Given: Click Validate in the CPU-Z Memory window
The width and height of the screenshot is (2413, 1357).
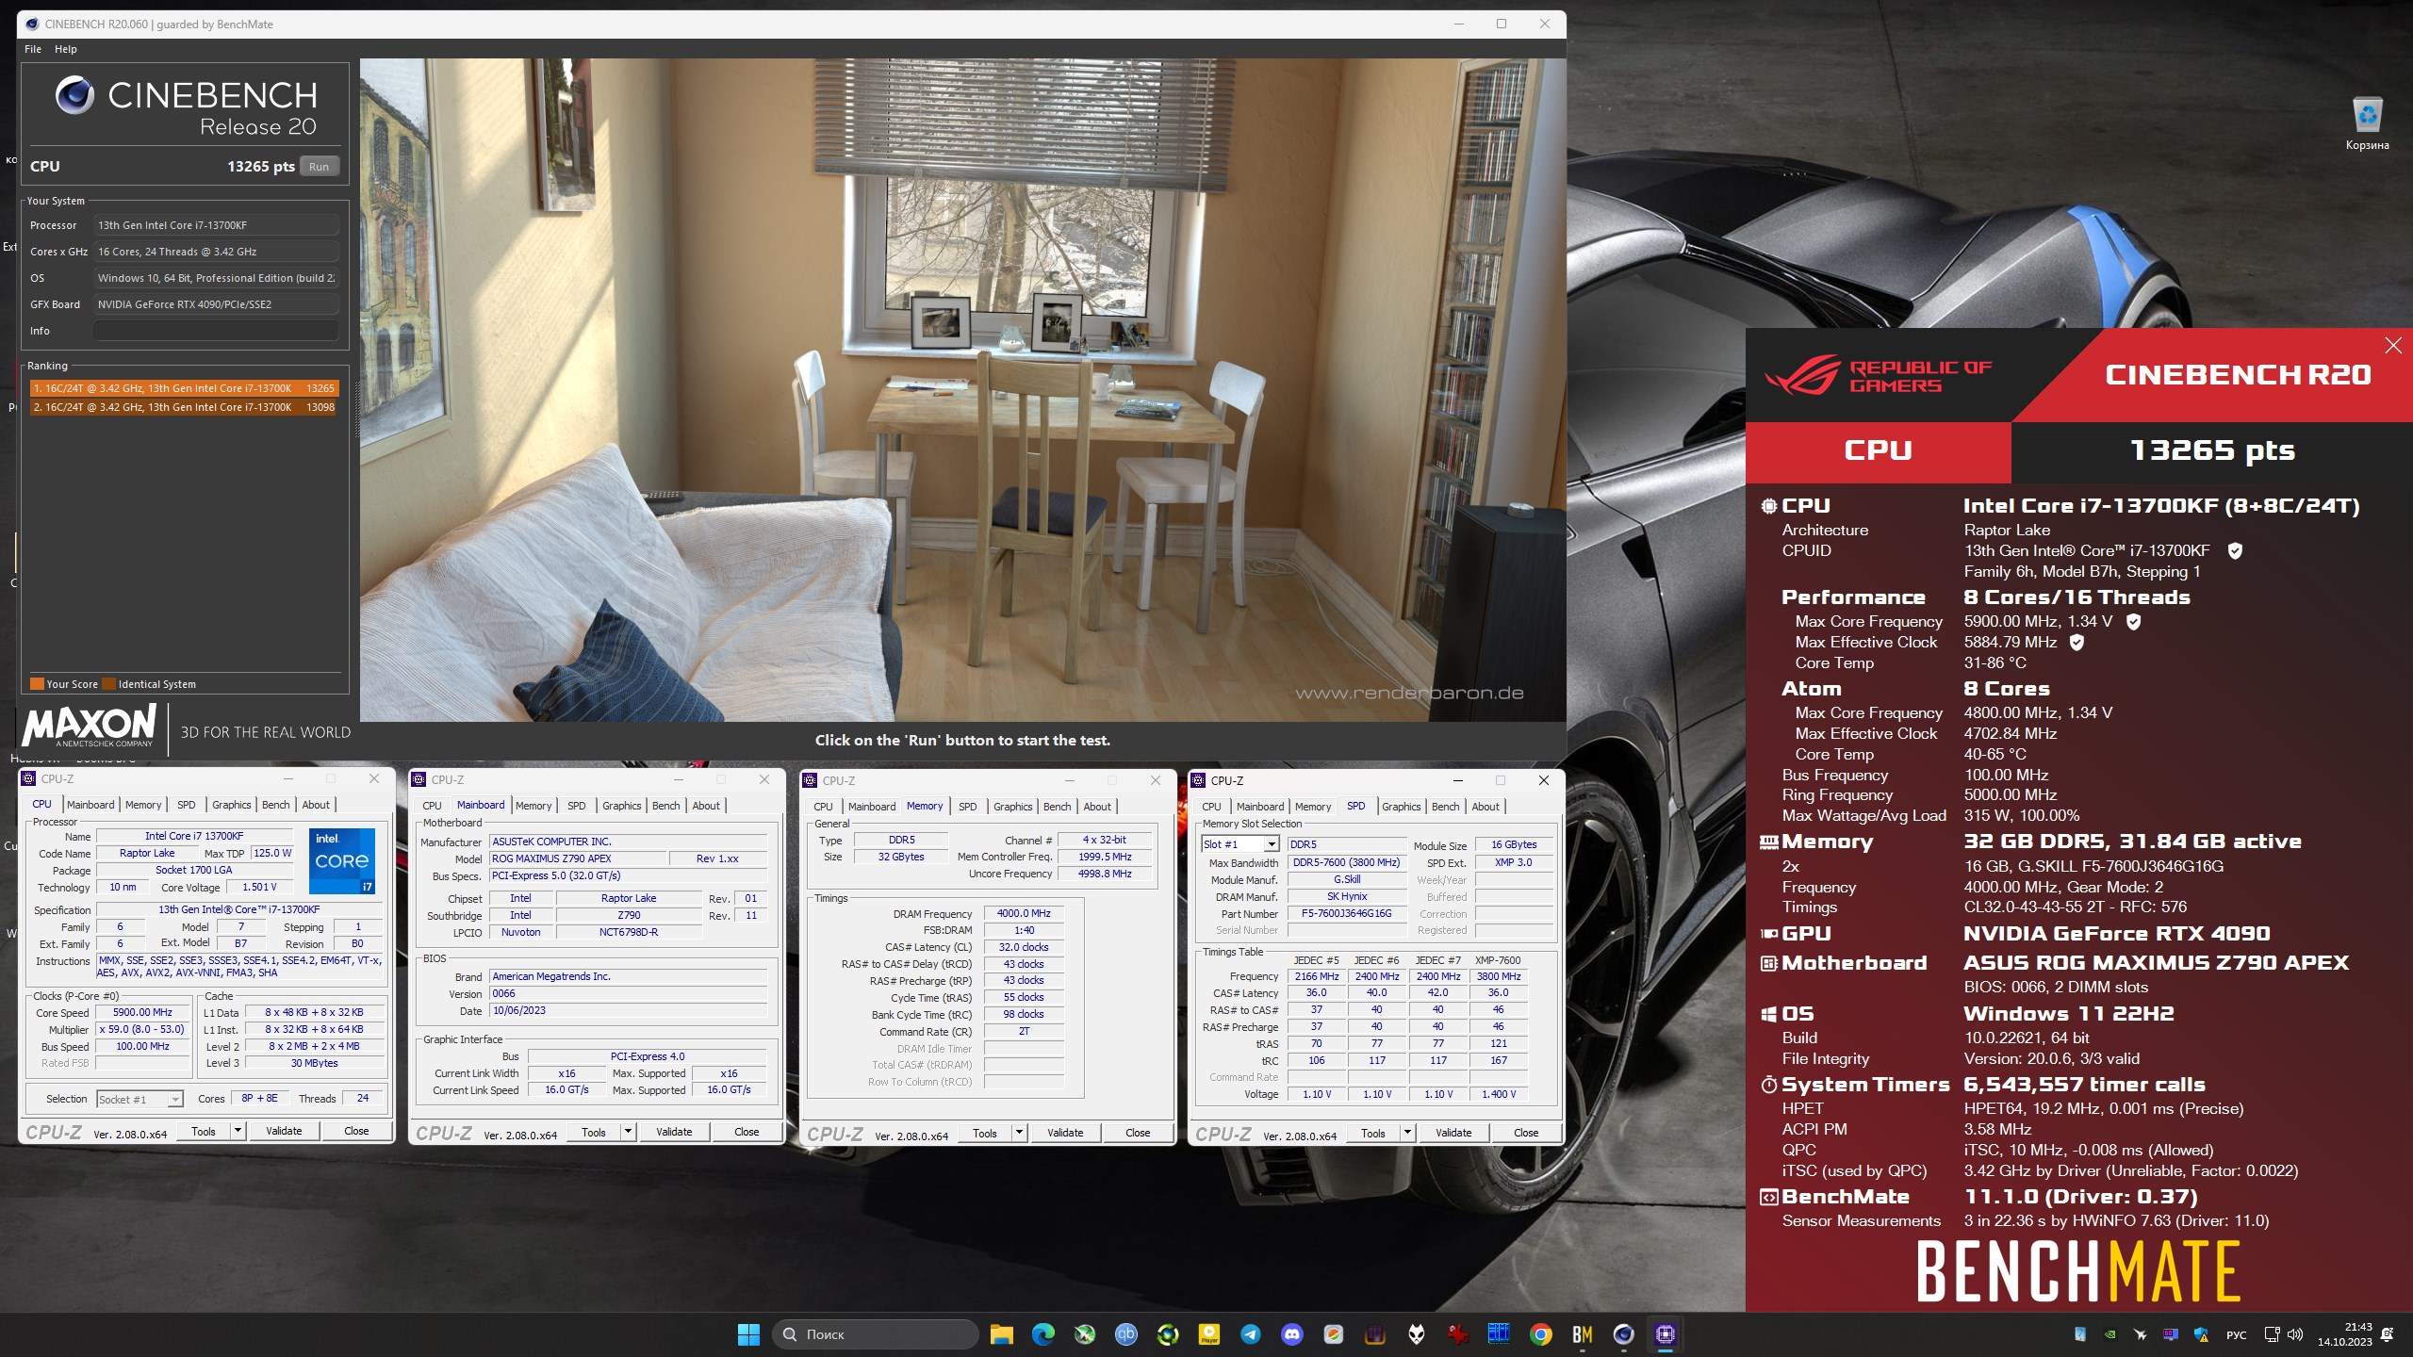Looking at the screenshot, I should tap(1065, 1133).
